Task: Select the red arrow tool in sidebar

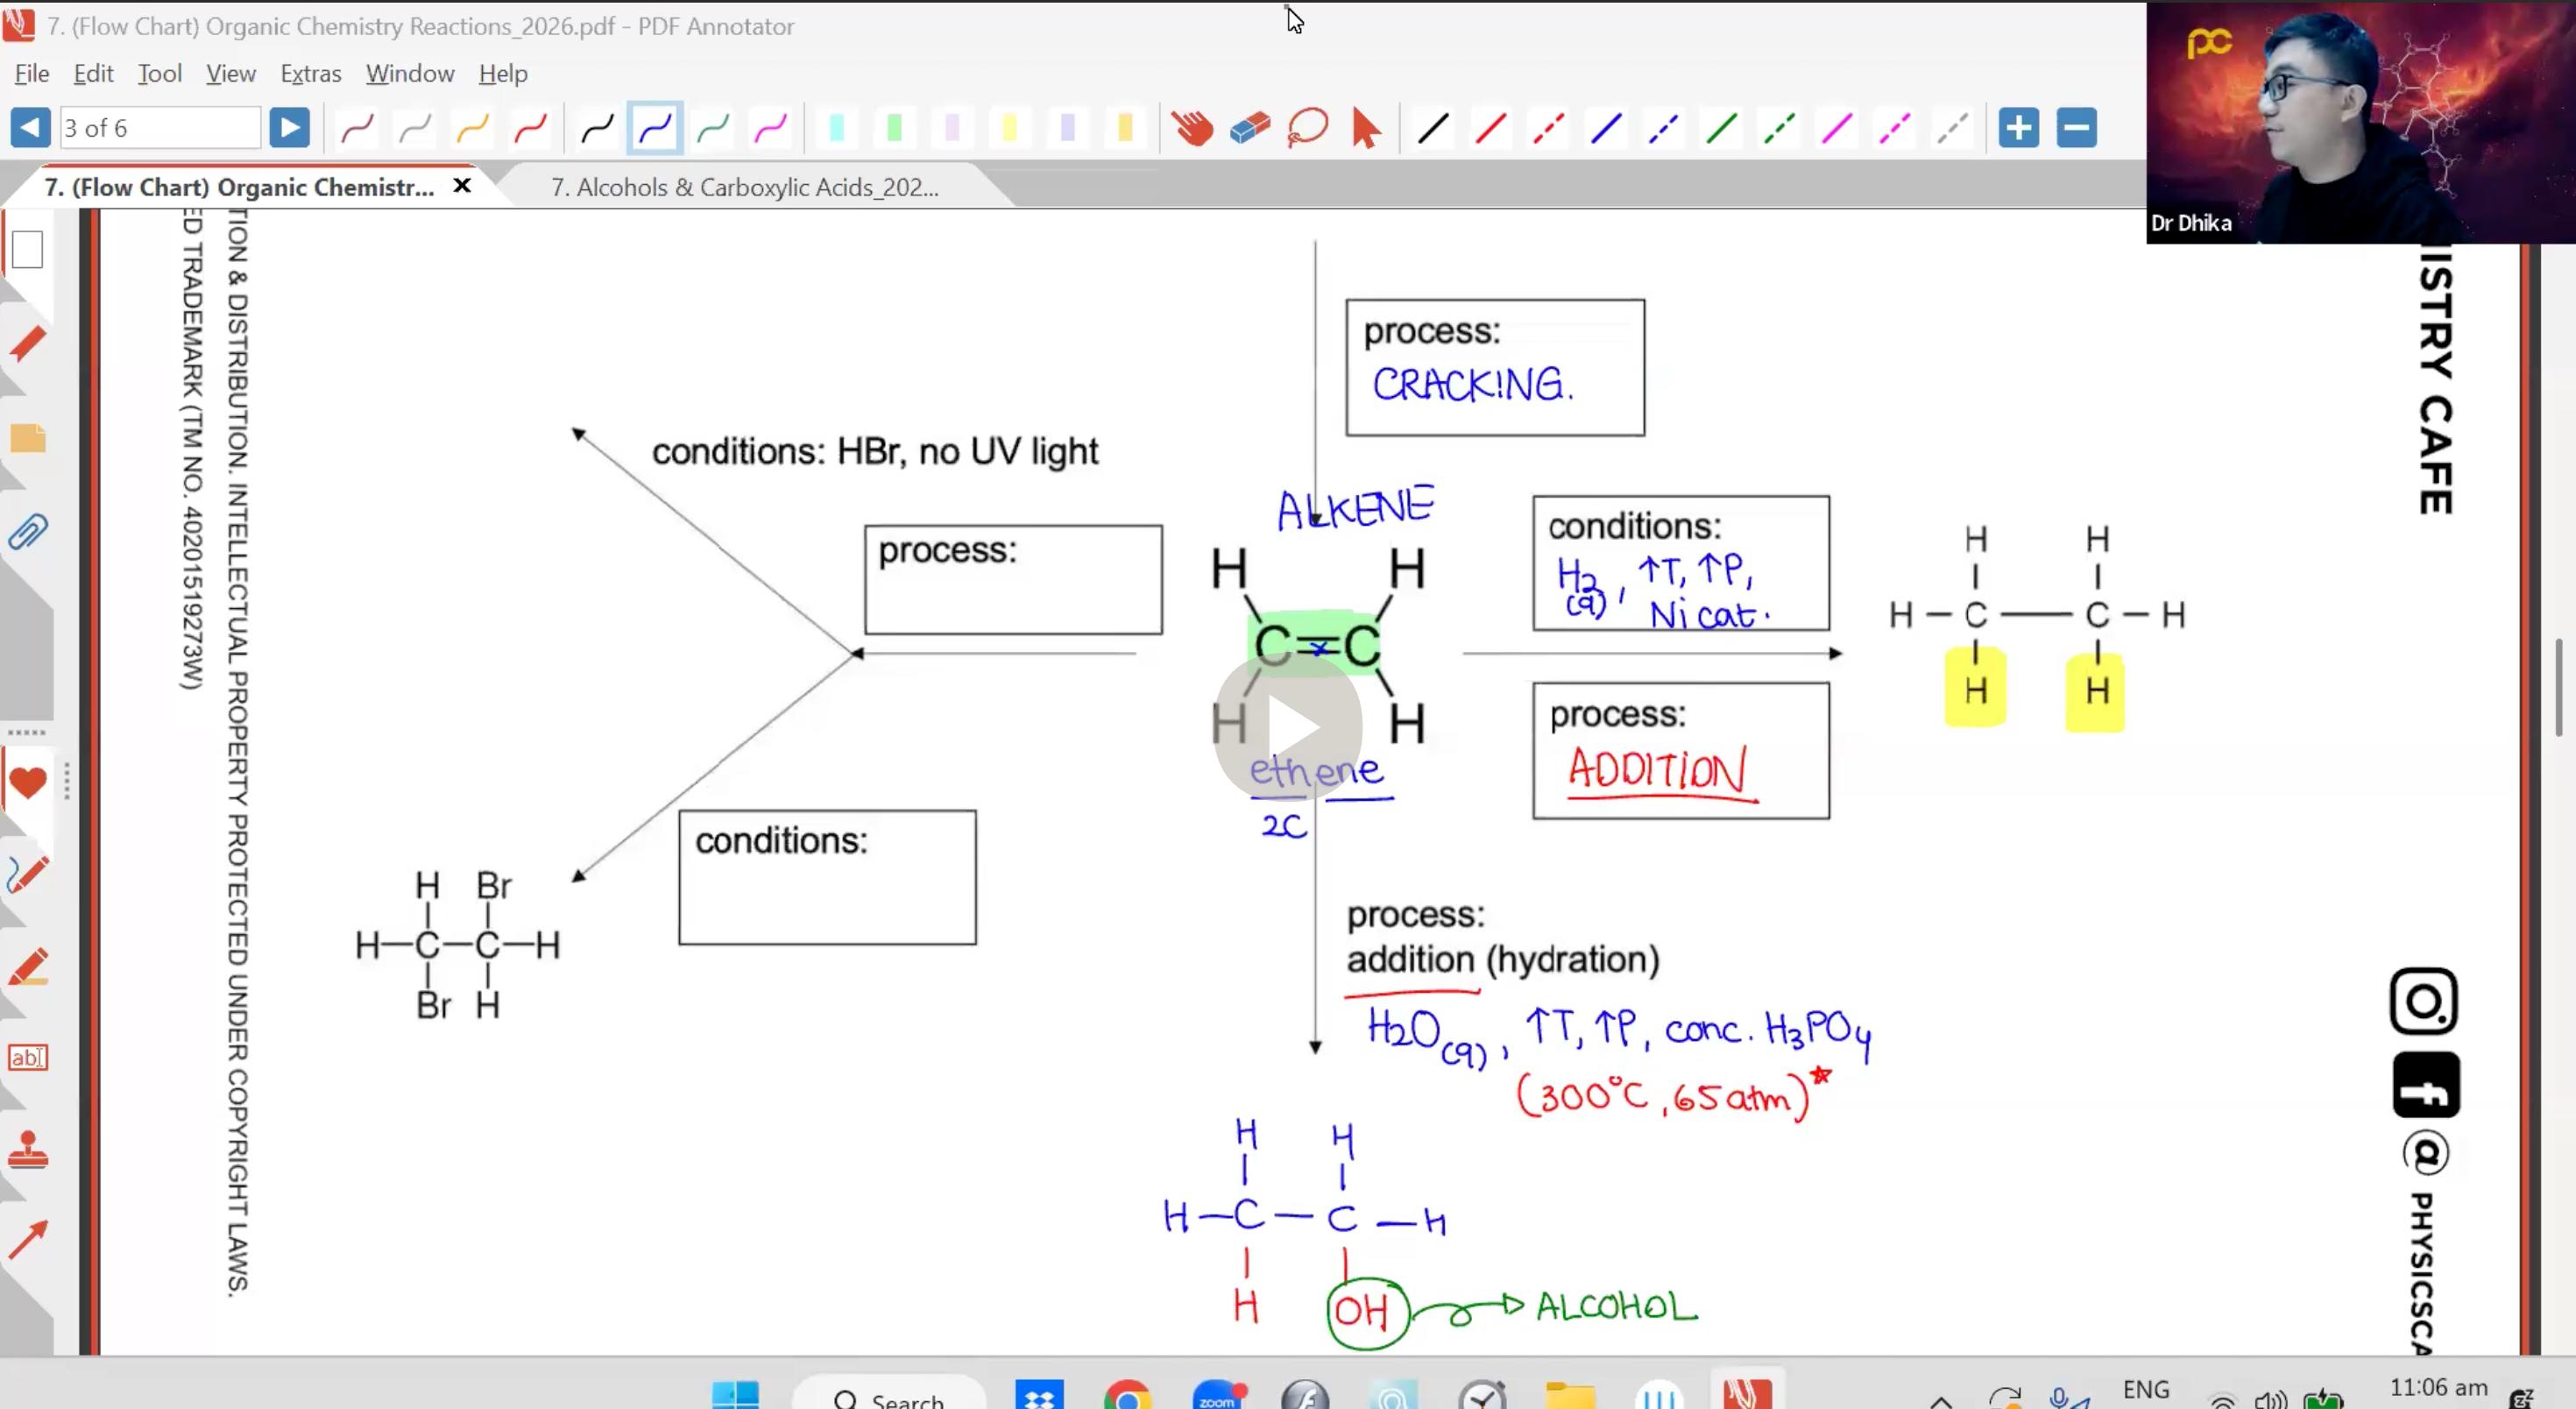Action: point(27,1241)
